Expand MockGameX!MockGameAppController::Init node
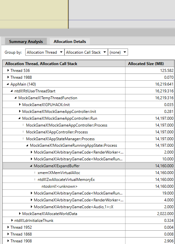 20,111
